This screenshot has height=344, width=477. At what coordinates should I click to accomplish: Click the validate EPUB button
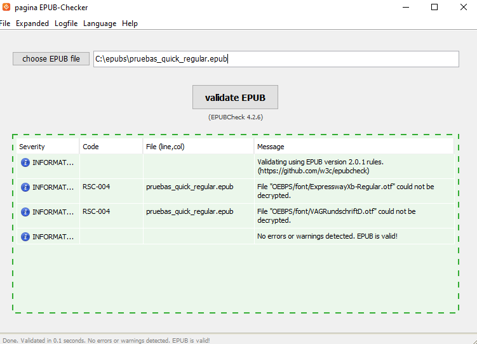(235, 97)
